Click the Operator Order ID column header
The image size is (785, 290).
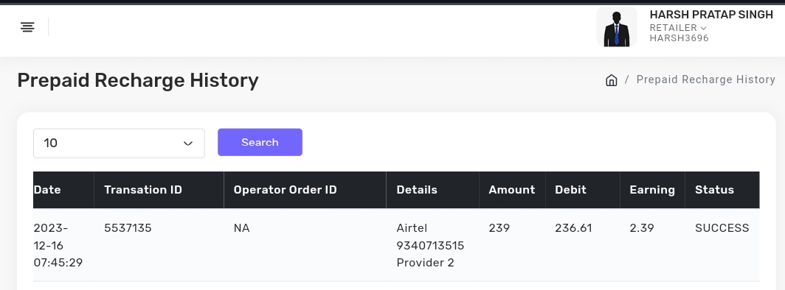pyautogui.click(x=285, y=190)
